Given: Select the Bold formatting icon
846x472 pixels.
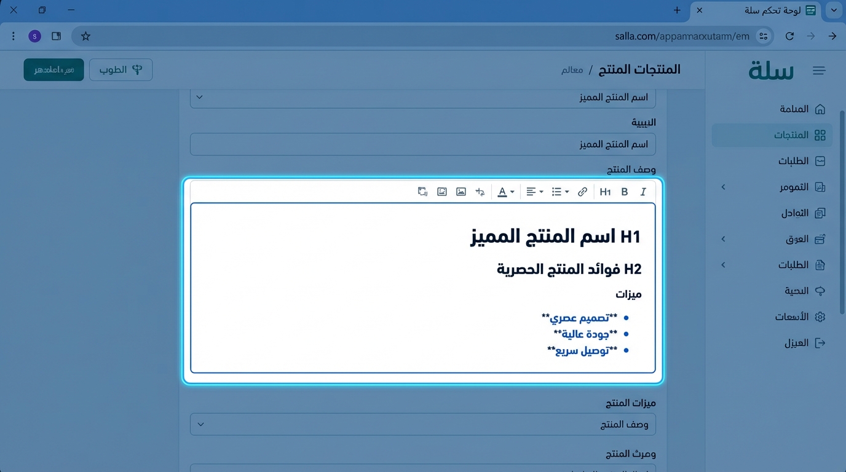Looking at the screenshot, I should 624,192.
